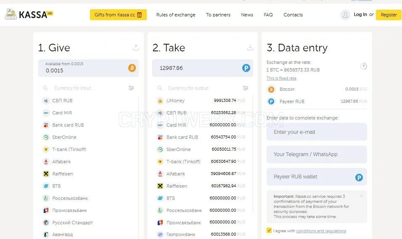
Task: Click Bitcoin icon in Data entry summary
Action: tap(271, 89)
